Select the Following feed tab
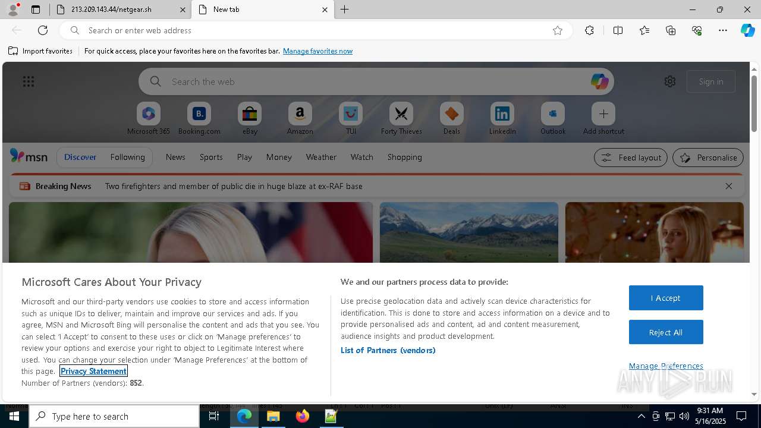The height and width of the screenshot is (428, 761). 128,157
